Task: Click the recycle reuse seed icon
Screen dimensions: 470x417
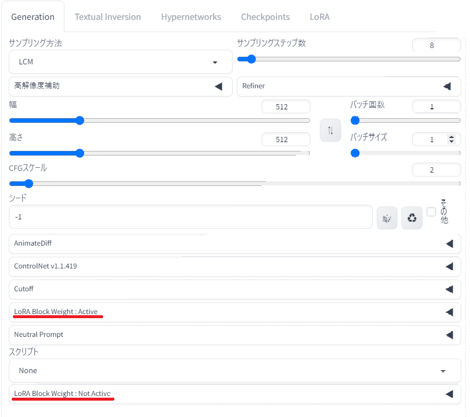Action: pos(412,218)
